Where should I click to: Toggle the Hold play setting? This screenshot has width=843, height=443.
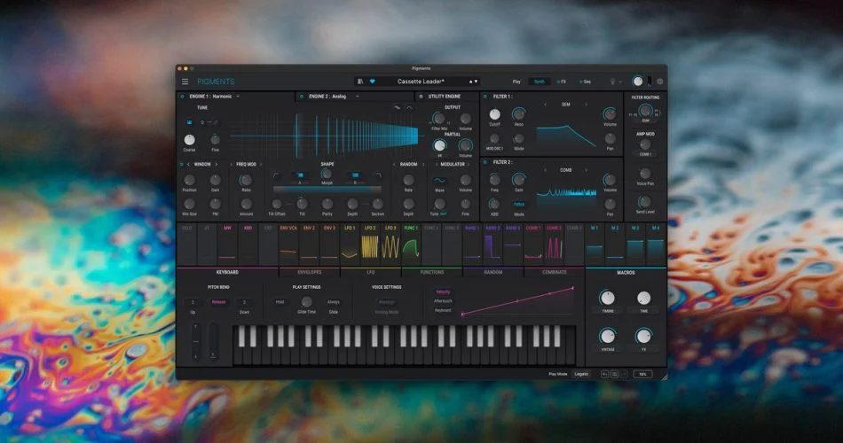click(280, 302)
